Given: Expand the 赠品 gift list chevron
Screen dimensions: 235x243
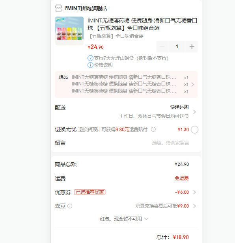Looking at the screenshot, I should click(193, 84).
